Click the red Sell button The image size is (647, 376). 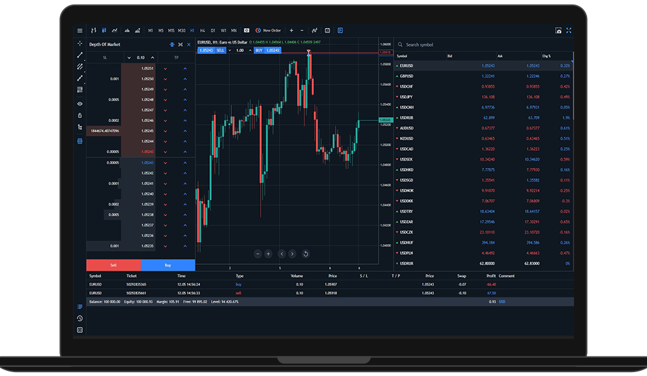113,265
